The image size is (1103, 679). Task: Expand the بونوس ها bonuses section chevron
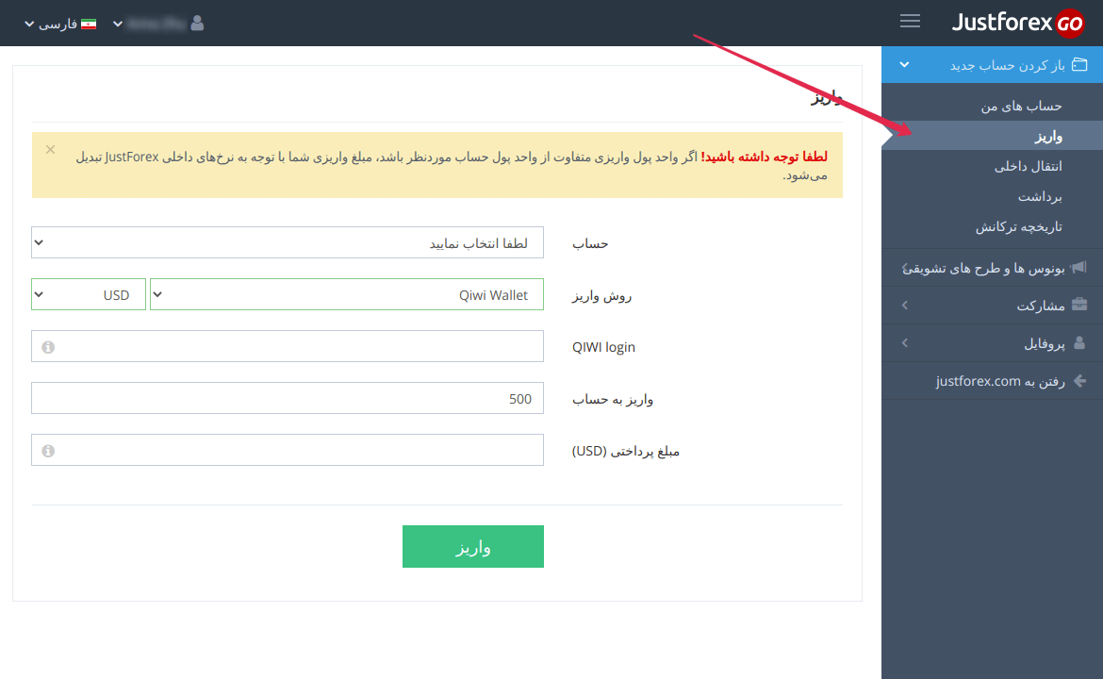pyautogui.click(x=905, y=268)
